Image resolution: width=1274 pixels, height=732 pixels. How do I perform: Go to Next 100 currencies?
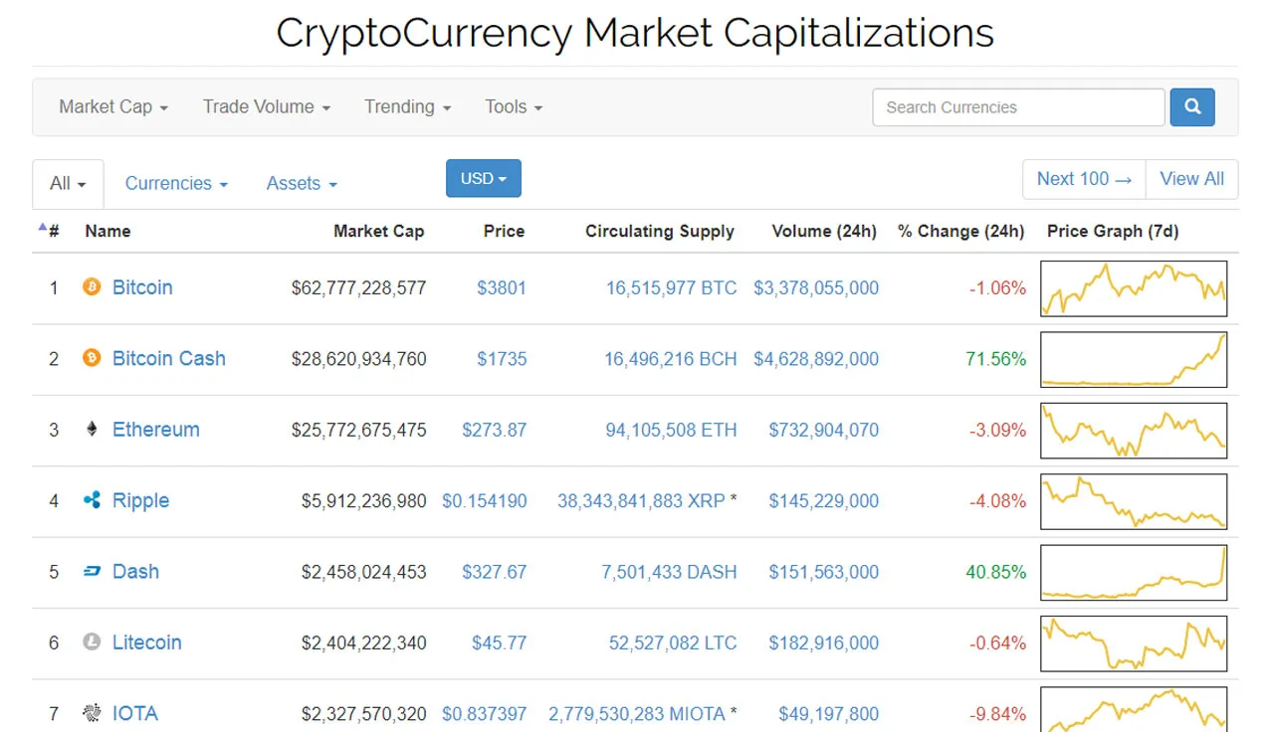click(1084, 179)
